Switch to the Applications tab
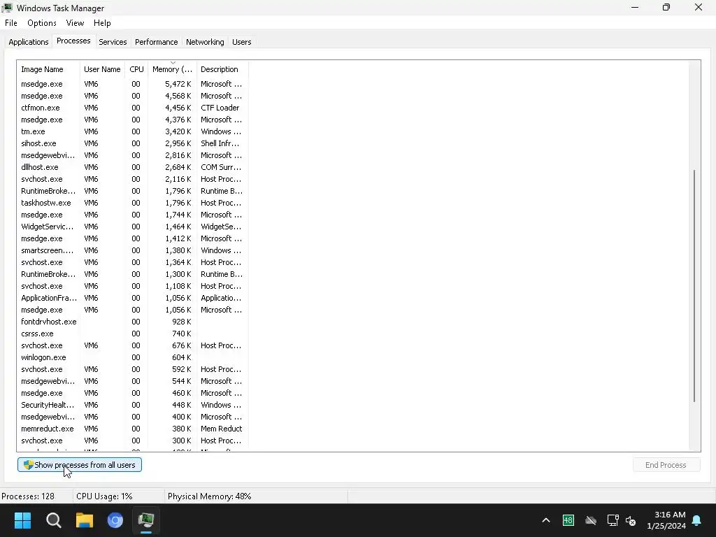Screen dimensions: 716x537 (28, 42)
